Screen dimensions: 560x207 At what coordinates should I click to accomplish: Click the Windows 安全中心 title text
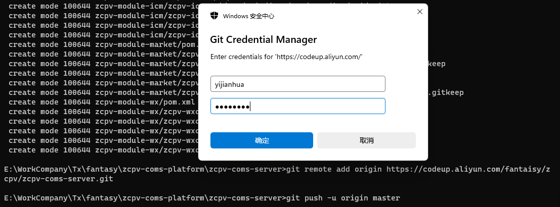tap(248, 16)
